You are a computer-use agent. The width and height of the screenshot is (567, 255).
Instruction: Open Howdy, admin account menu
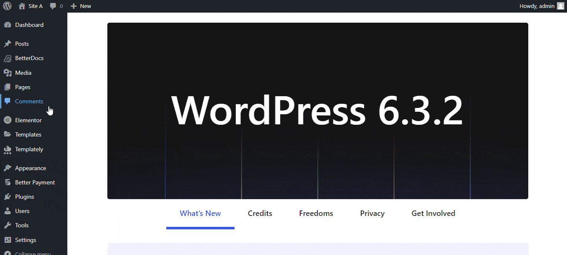[x=537, y=6]
